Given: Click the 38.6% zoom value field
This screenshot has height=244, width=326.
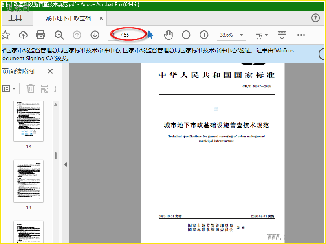Looking at the screenshot, I should pyautogui.click(x=227, y=35).
